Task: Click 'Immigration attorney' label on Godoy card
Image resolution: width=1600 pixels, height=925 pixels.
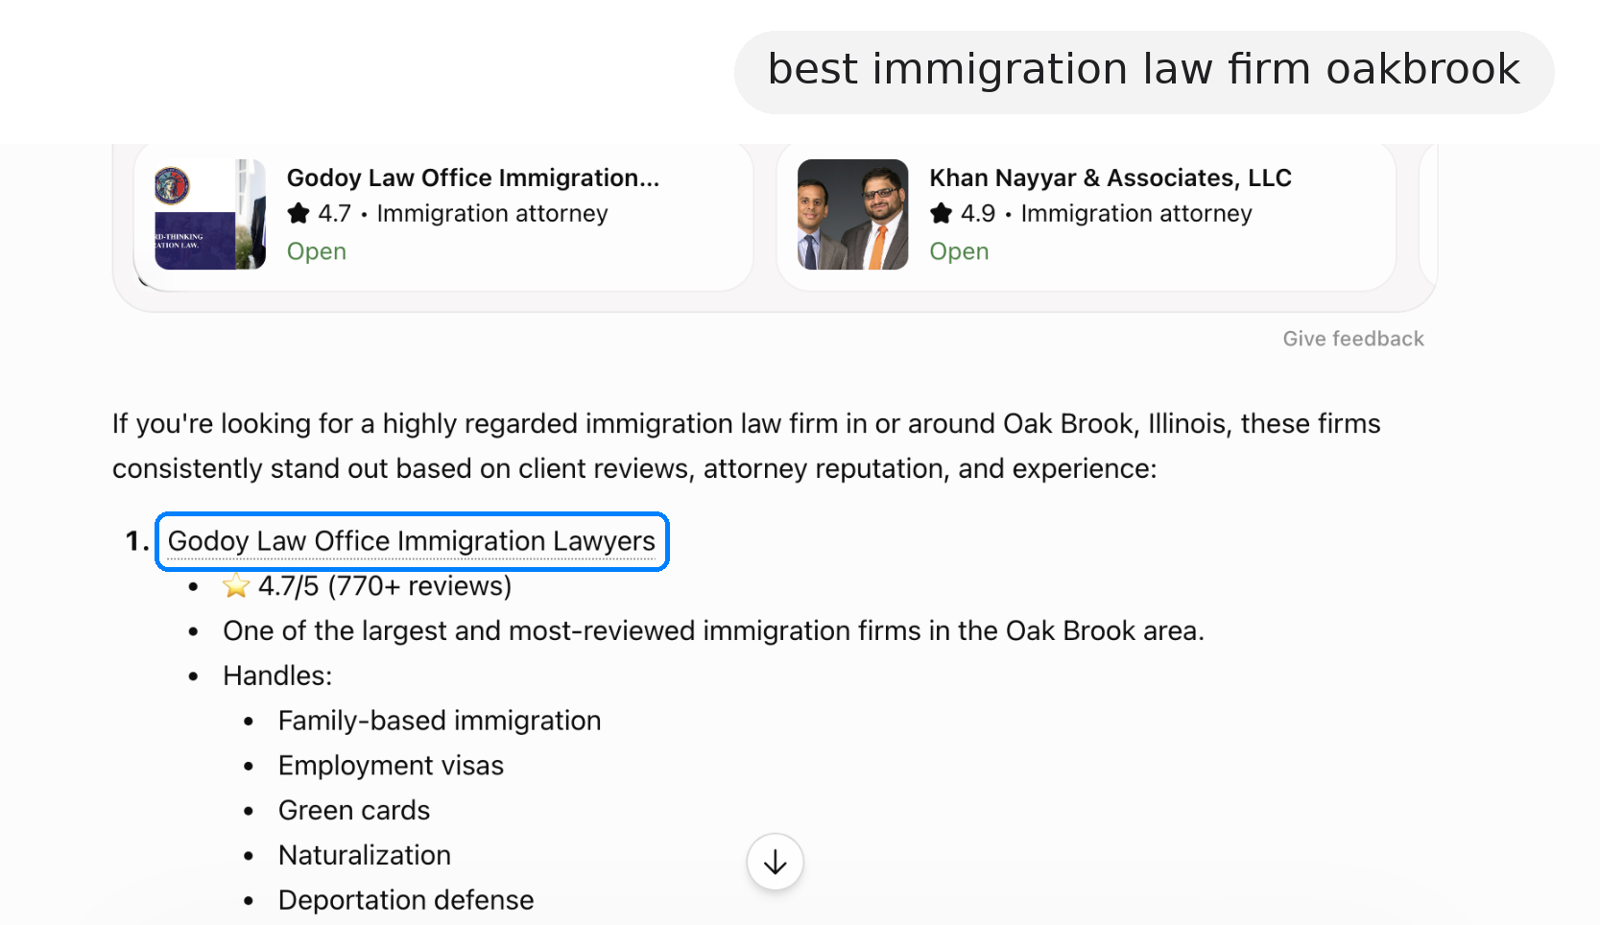Action: [x=492, y=213]
